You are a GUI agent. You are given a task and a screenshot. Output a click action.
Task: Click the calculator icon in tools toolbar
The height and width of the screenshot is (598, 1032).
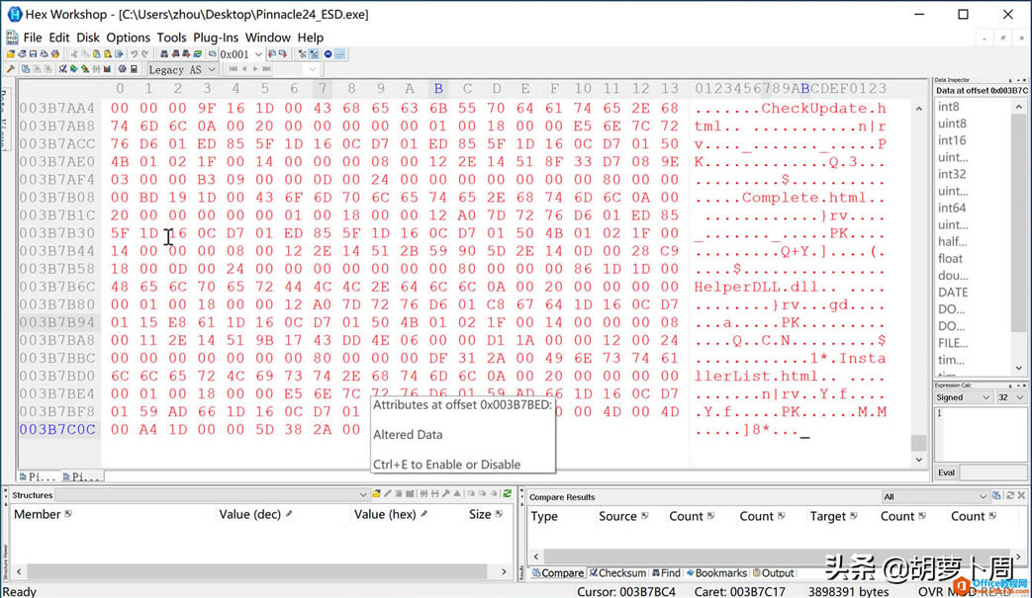[x=134, y=69]
